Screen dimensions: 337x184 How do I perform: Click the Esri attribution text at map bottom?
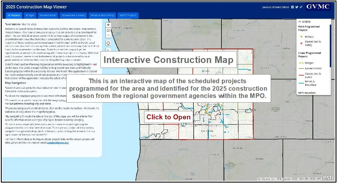pyautogui.click(x=290, y=179)
